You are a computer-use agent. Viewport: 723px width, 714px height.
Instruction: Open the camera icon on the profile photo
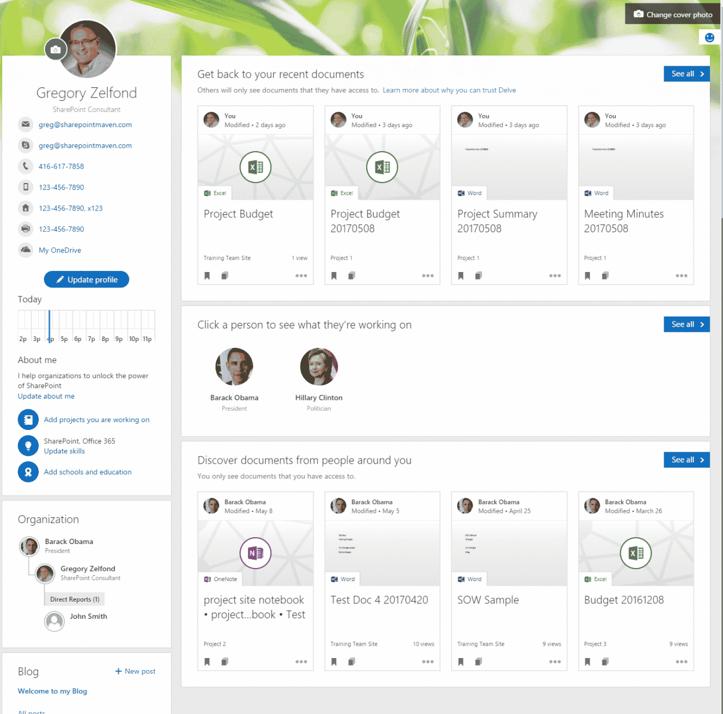click(x=55, y=50)
